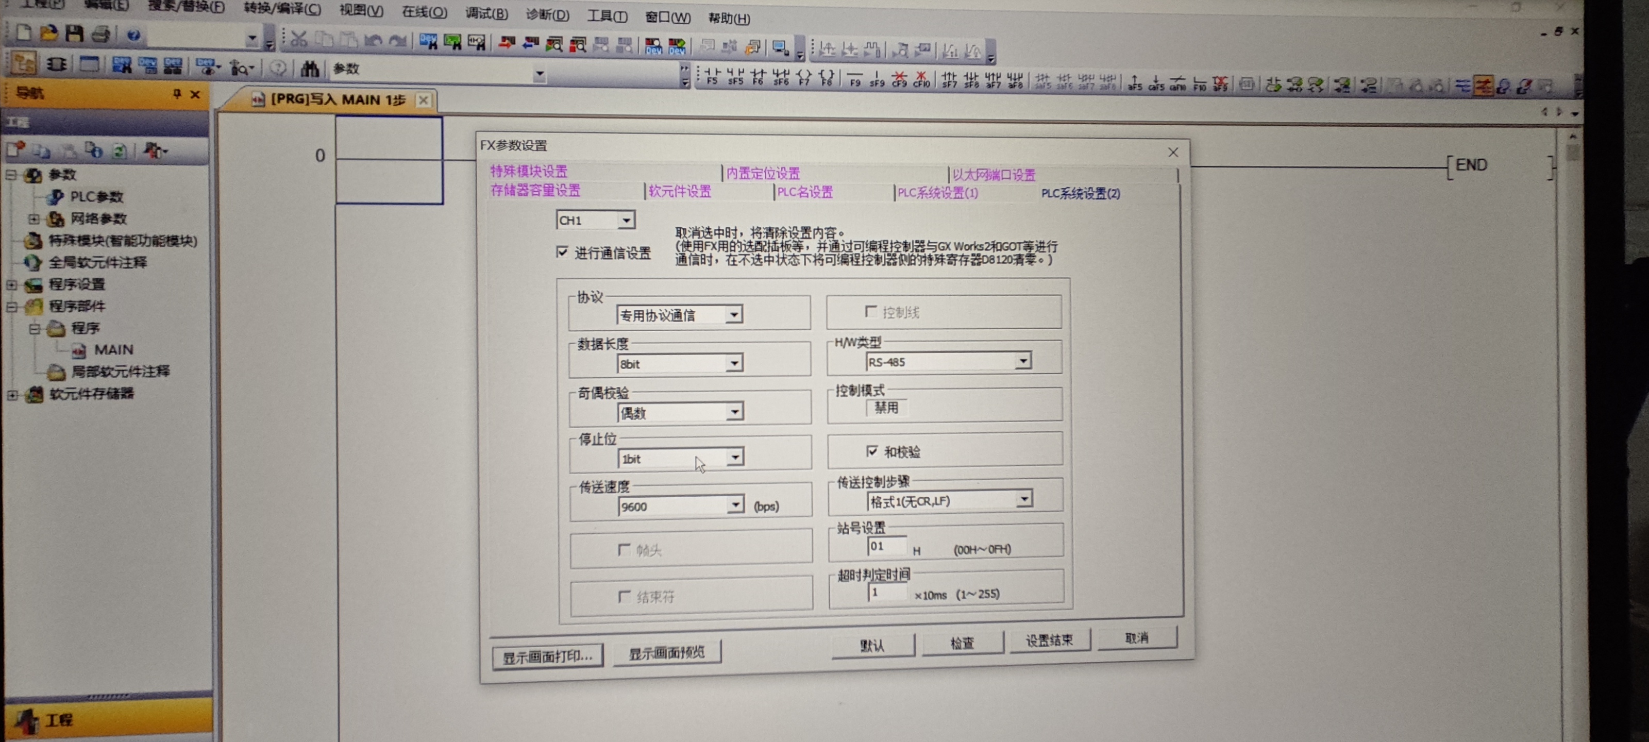
Task: Open the 传送控制步骤 format dropdown
Action: [1024, 499]
